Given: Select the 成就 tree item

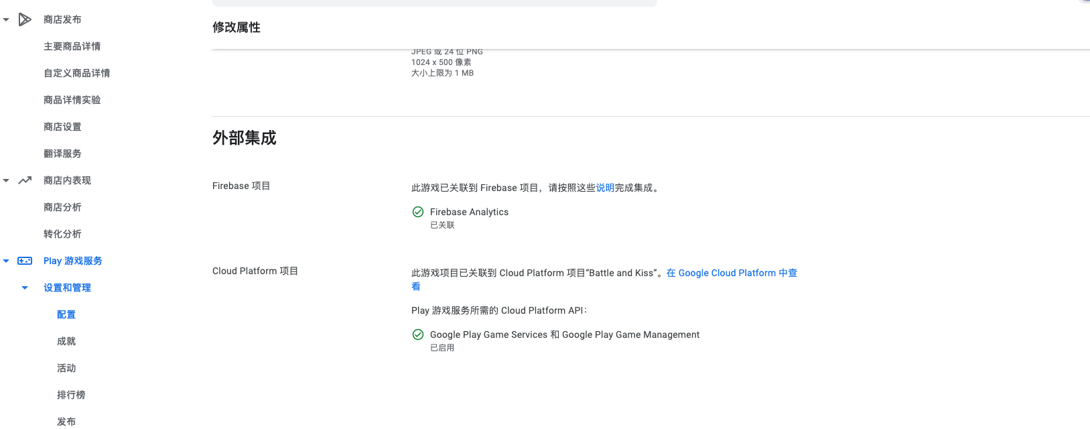Looking at the screenshot, I should tap(66, 341).
